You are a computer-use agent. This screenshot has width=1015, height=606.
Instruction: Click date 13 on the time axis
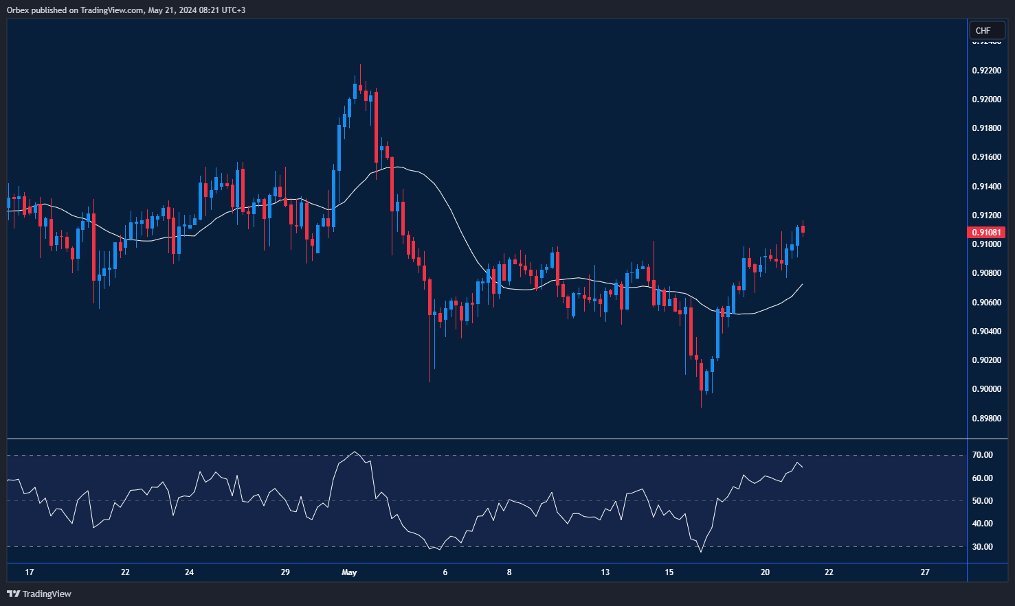click(605, 572)
